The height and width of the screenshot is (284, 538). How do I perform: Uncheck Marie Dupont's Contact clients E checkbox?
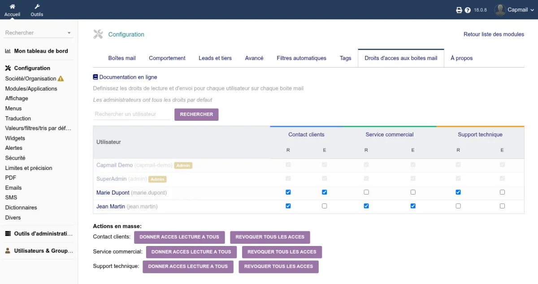[x=325, y=192]
